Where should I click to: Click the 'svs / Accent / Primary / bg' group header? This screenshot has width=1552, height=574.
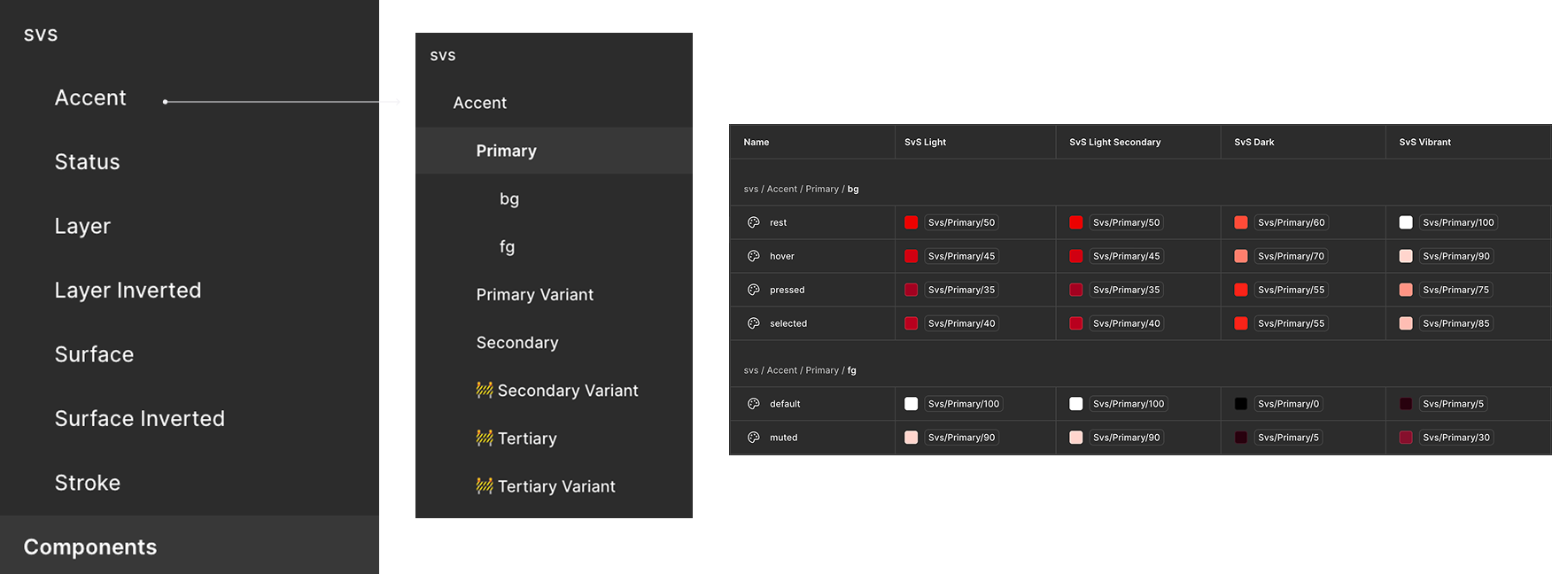click(x=801, y=189)
